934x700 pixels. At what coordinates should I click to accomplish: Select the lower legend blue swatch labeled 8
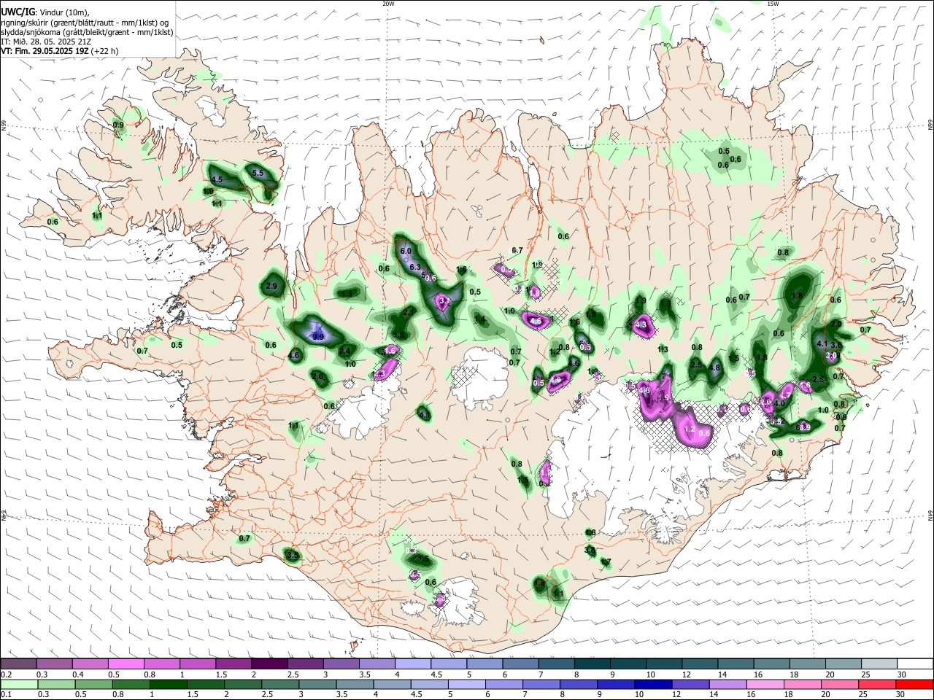[578, 684]
